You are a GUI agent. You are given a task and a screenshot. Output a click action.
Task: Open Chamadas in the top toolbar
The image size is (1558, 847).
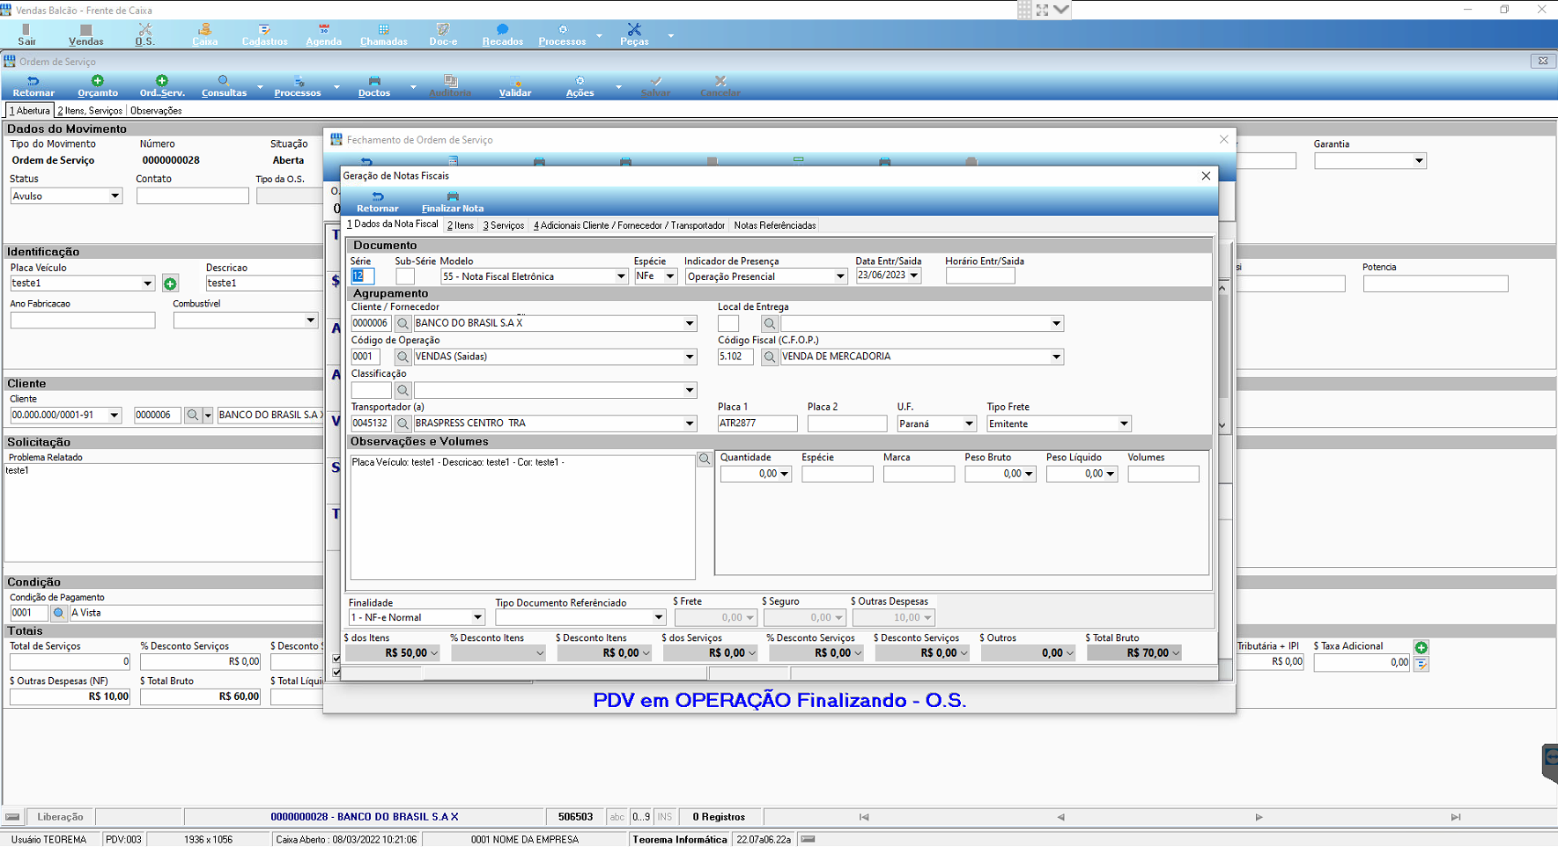coord(383,34)
